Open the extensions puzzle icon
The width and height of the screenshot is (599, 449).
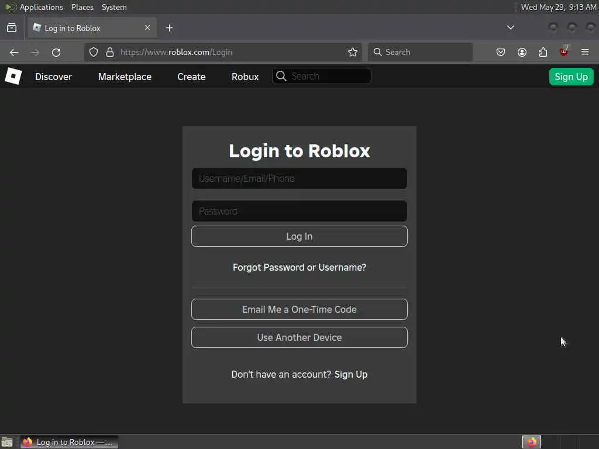pyautogui.click(x=543, y=52)
